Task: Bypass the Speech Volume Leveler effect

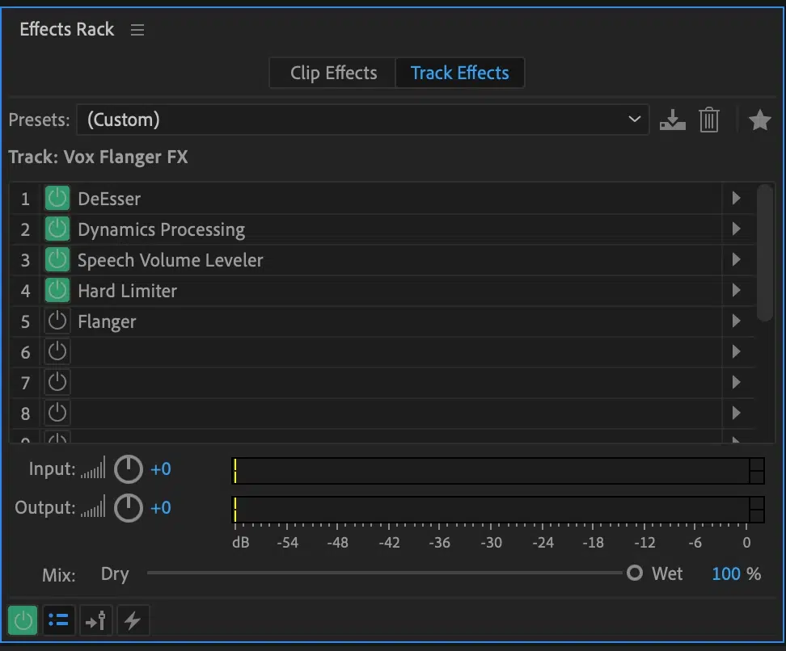Action: tap(57, 260)
